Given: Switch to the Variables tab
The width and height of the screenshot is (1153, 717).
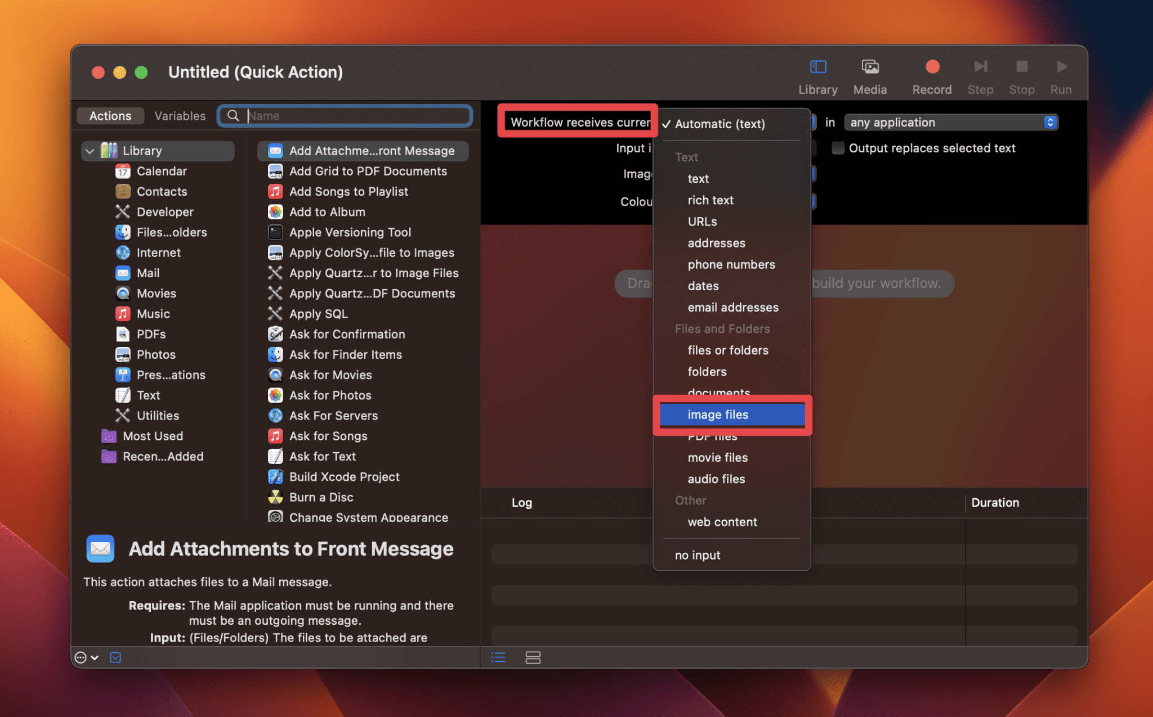Looking at the screenshot, I should tap(180, 116).
